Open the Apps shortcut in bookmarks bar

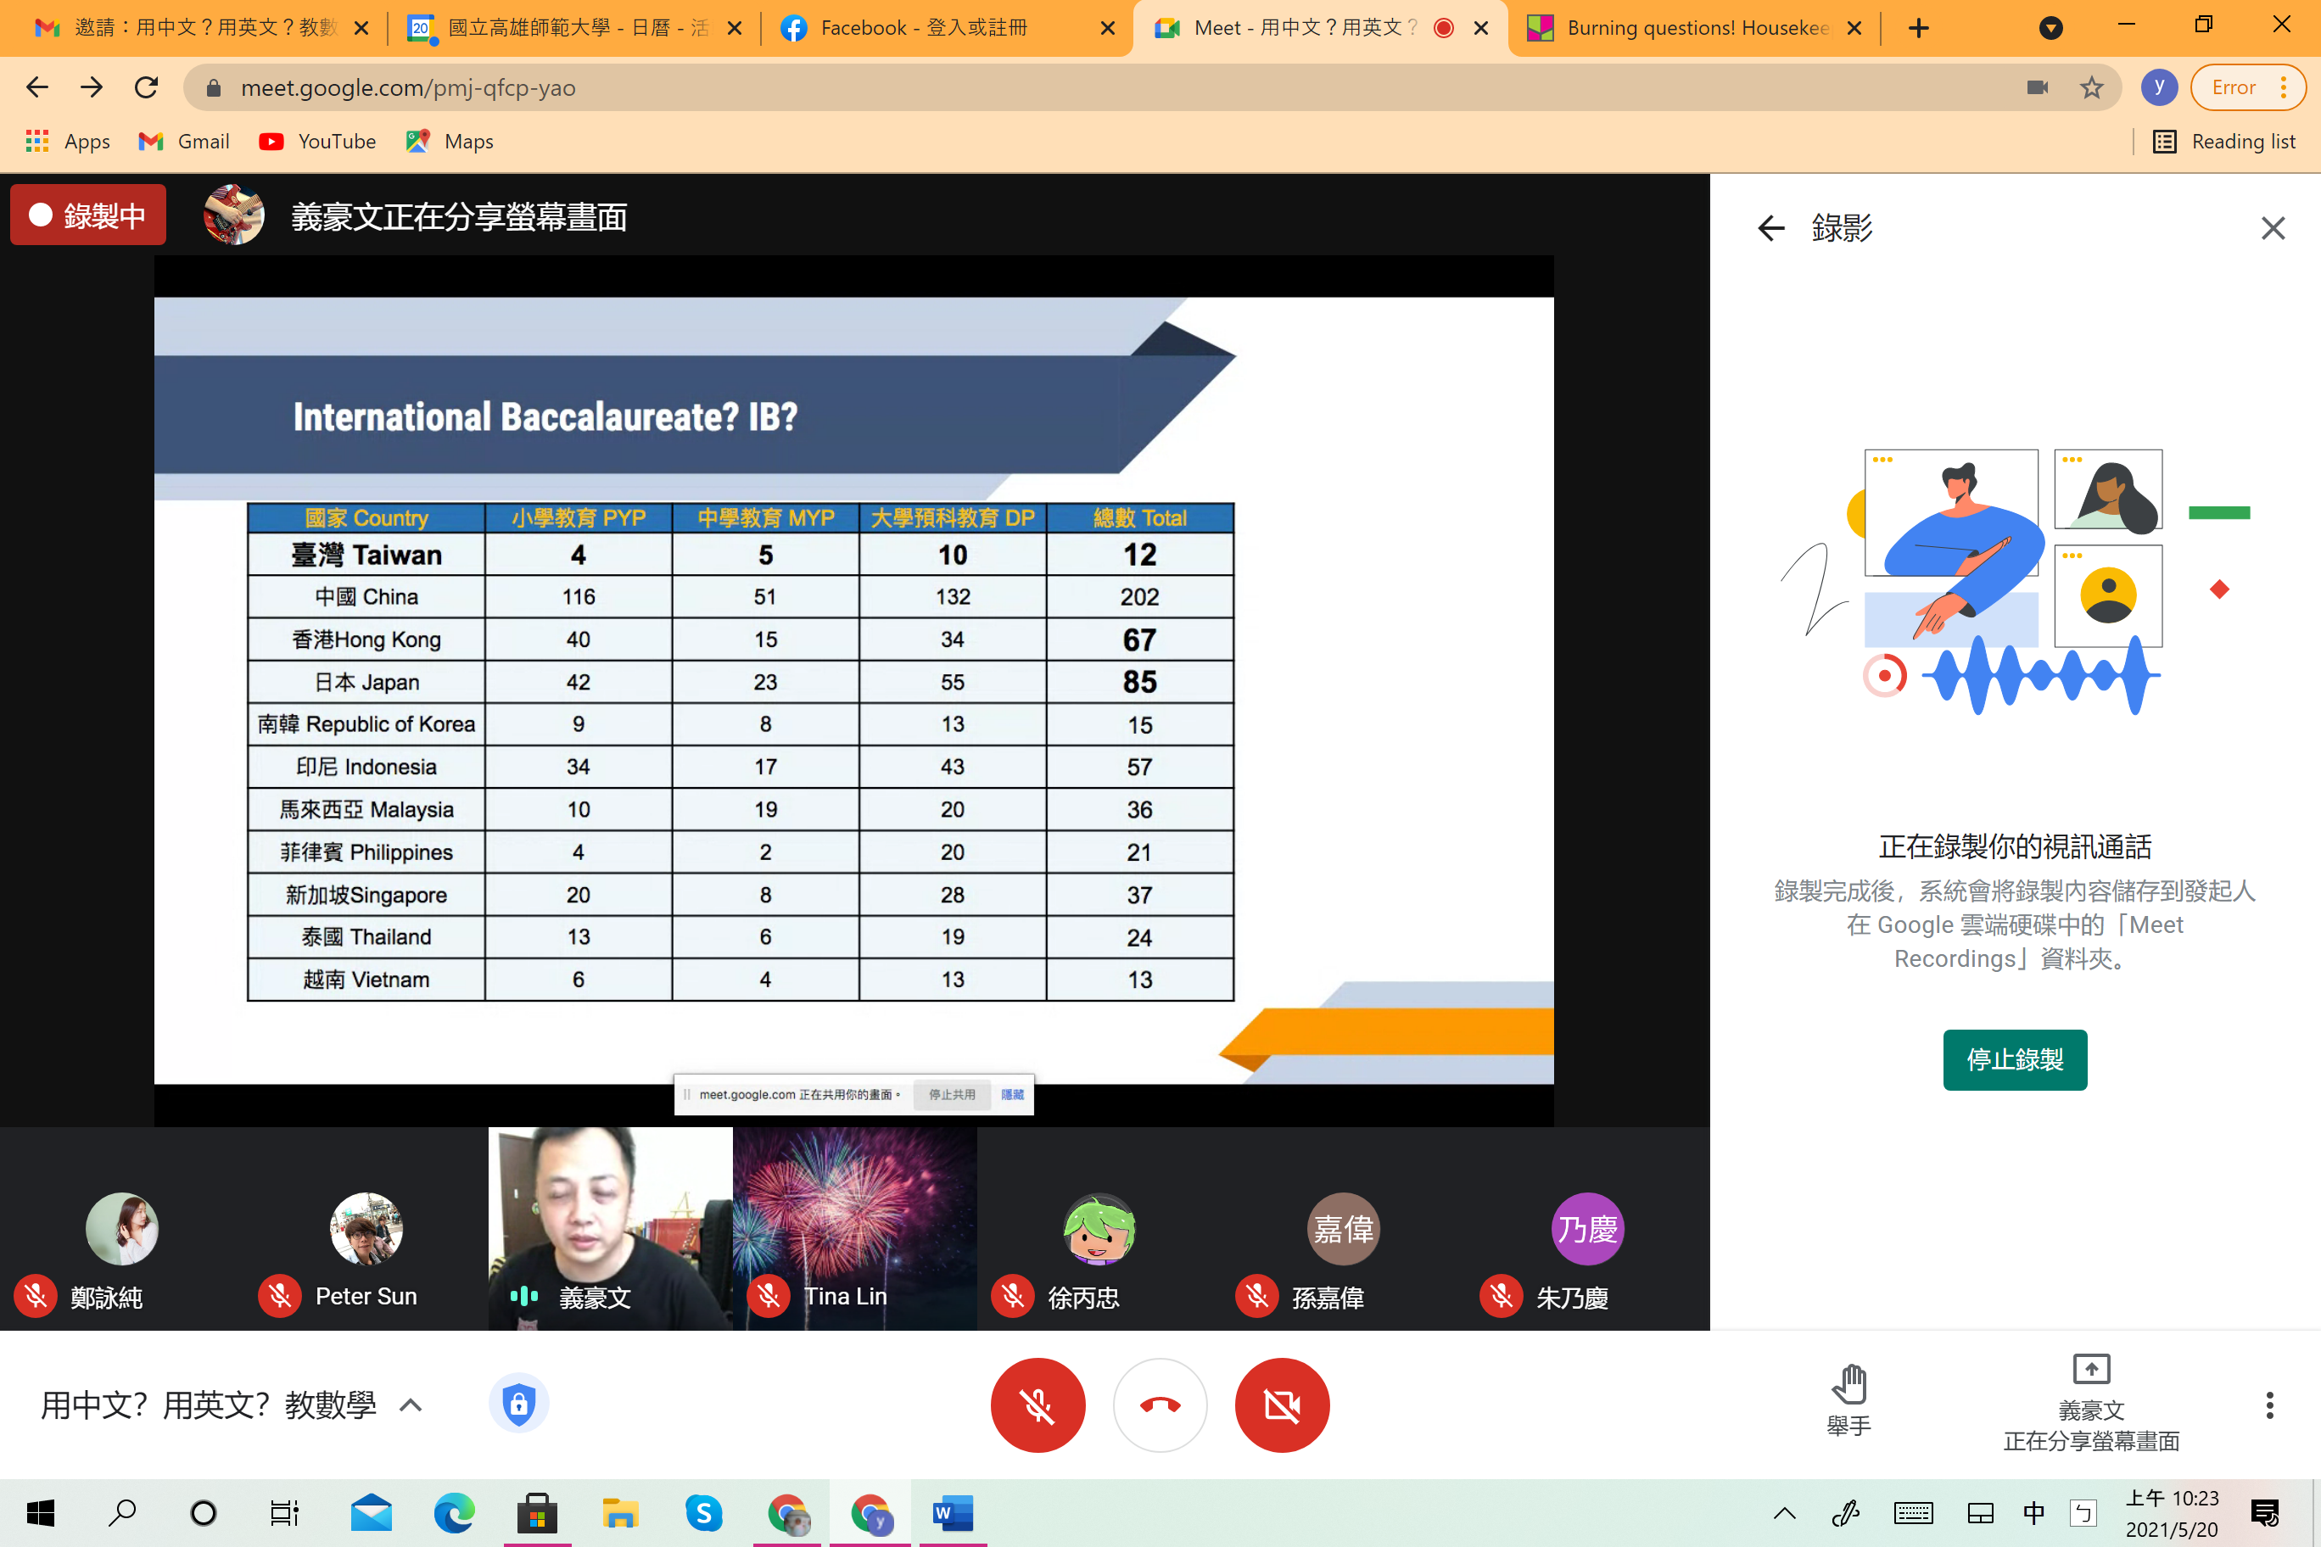(x=67, y=141)
